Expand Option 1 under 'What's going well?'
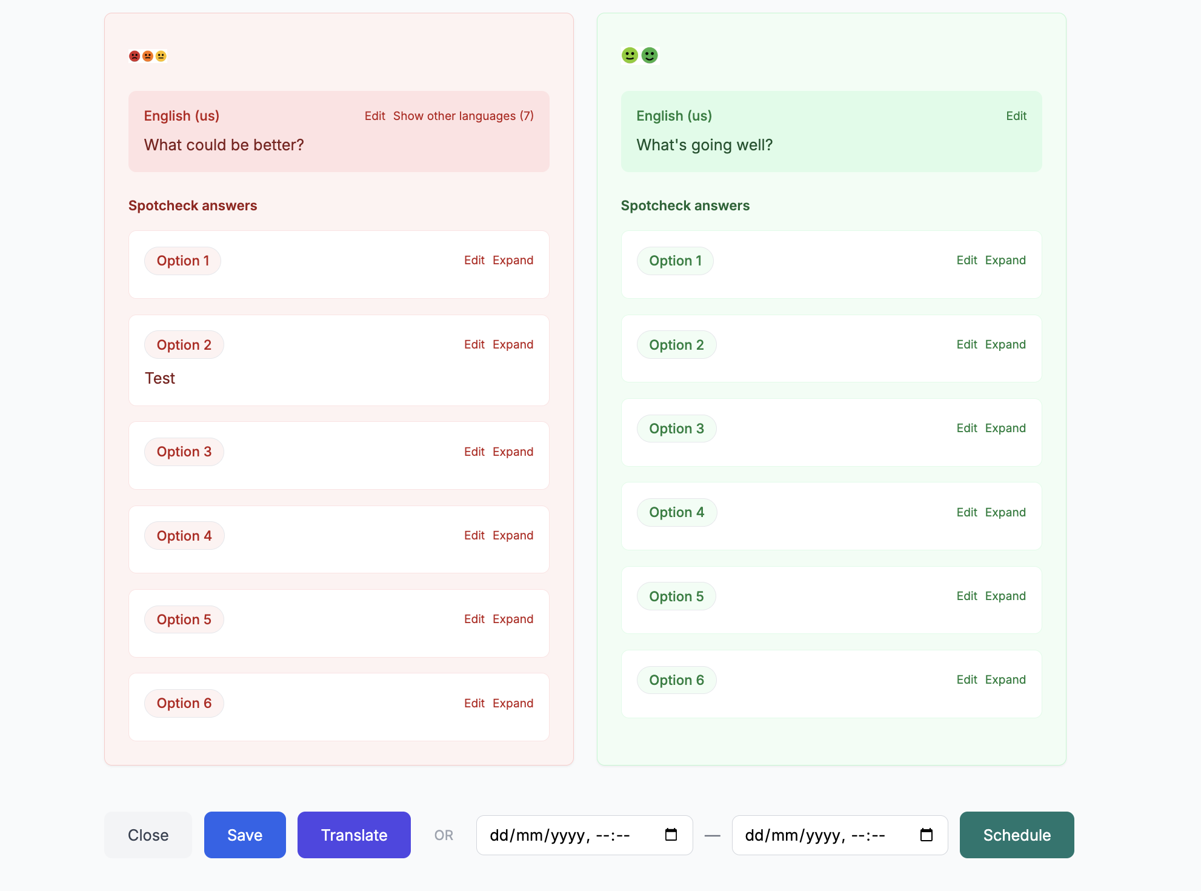1201x891 pixels. point(1005,260)
